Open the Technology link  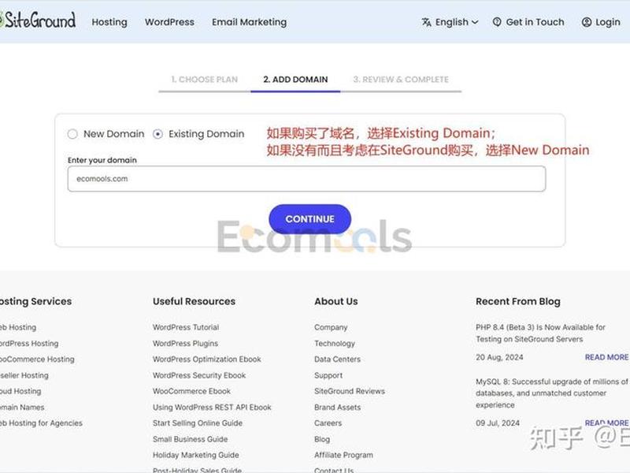pos(335,344)
